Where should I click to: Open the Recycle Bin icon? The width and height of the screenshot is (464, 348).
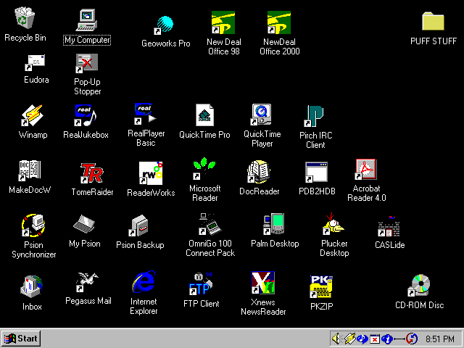(25, 20)
